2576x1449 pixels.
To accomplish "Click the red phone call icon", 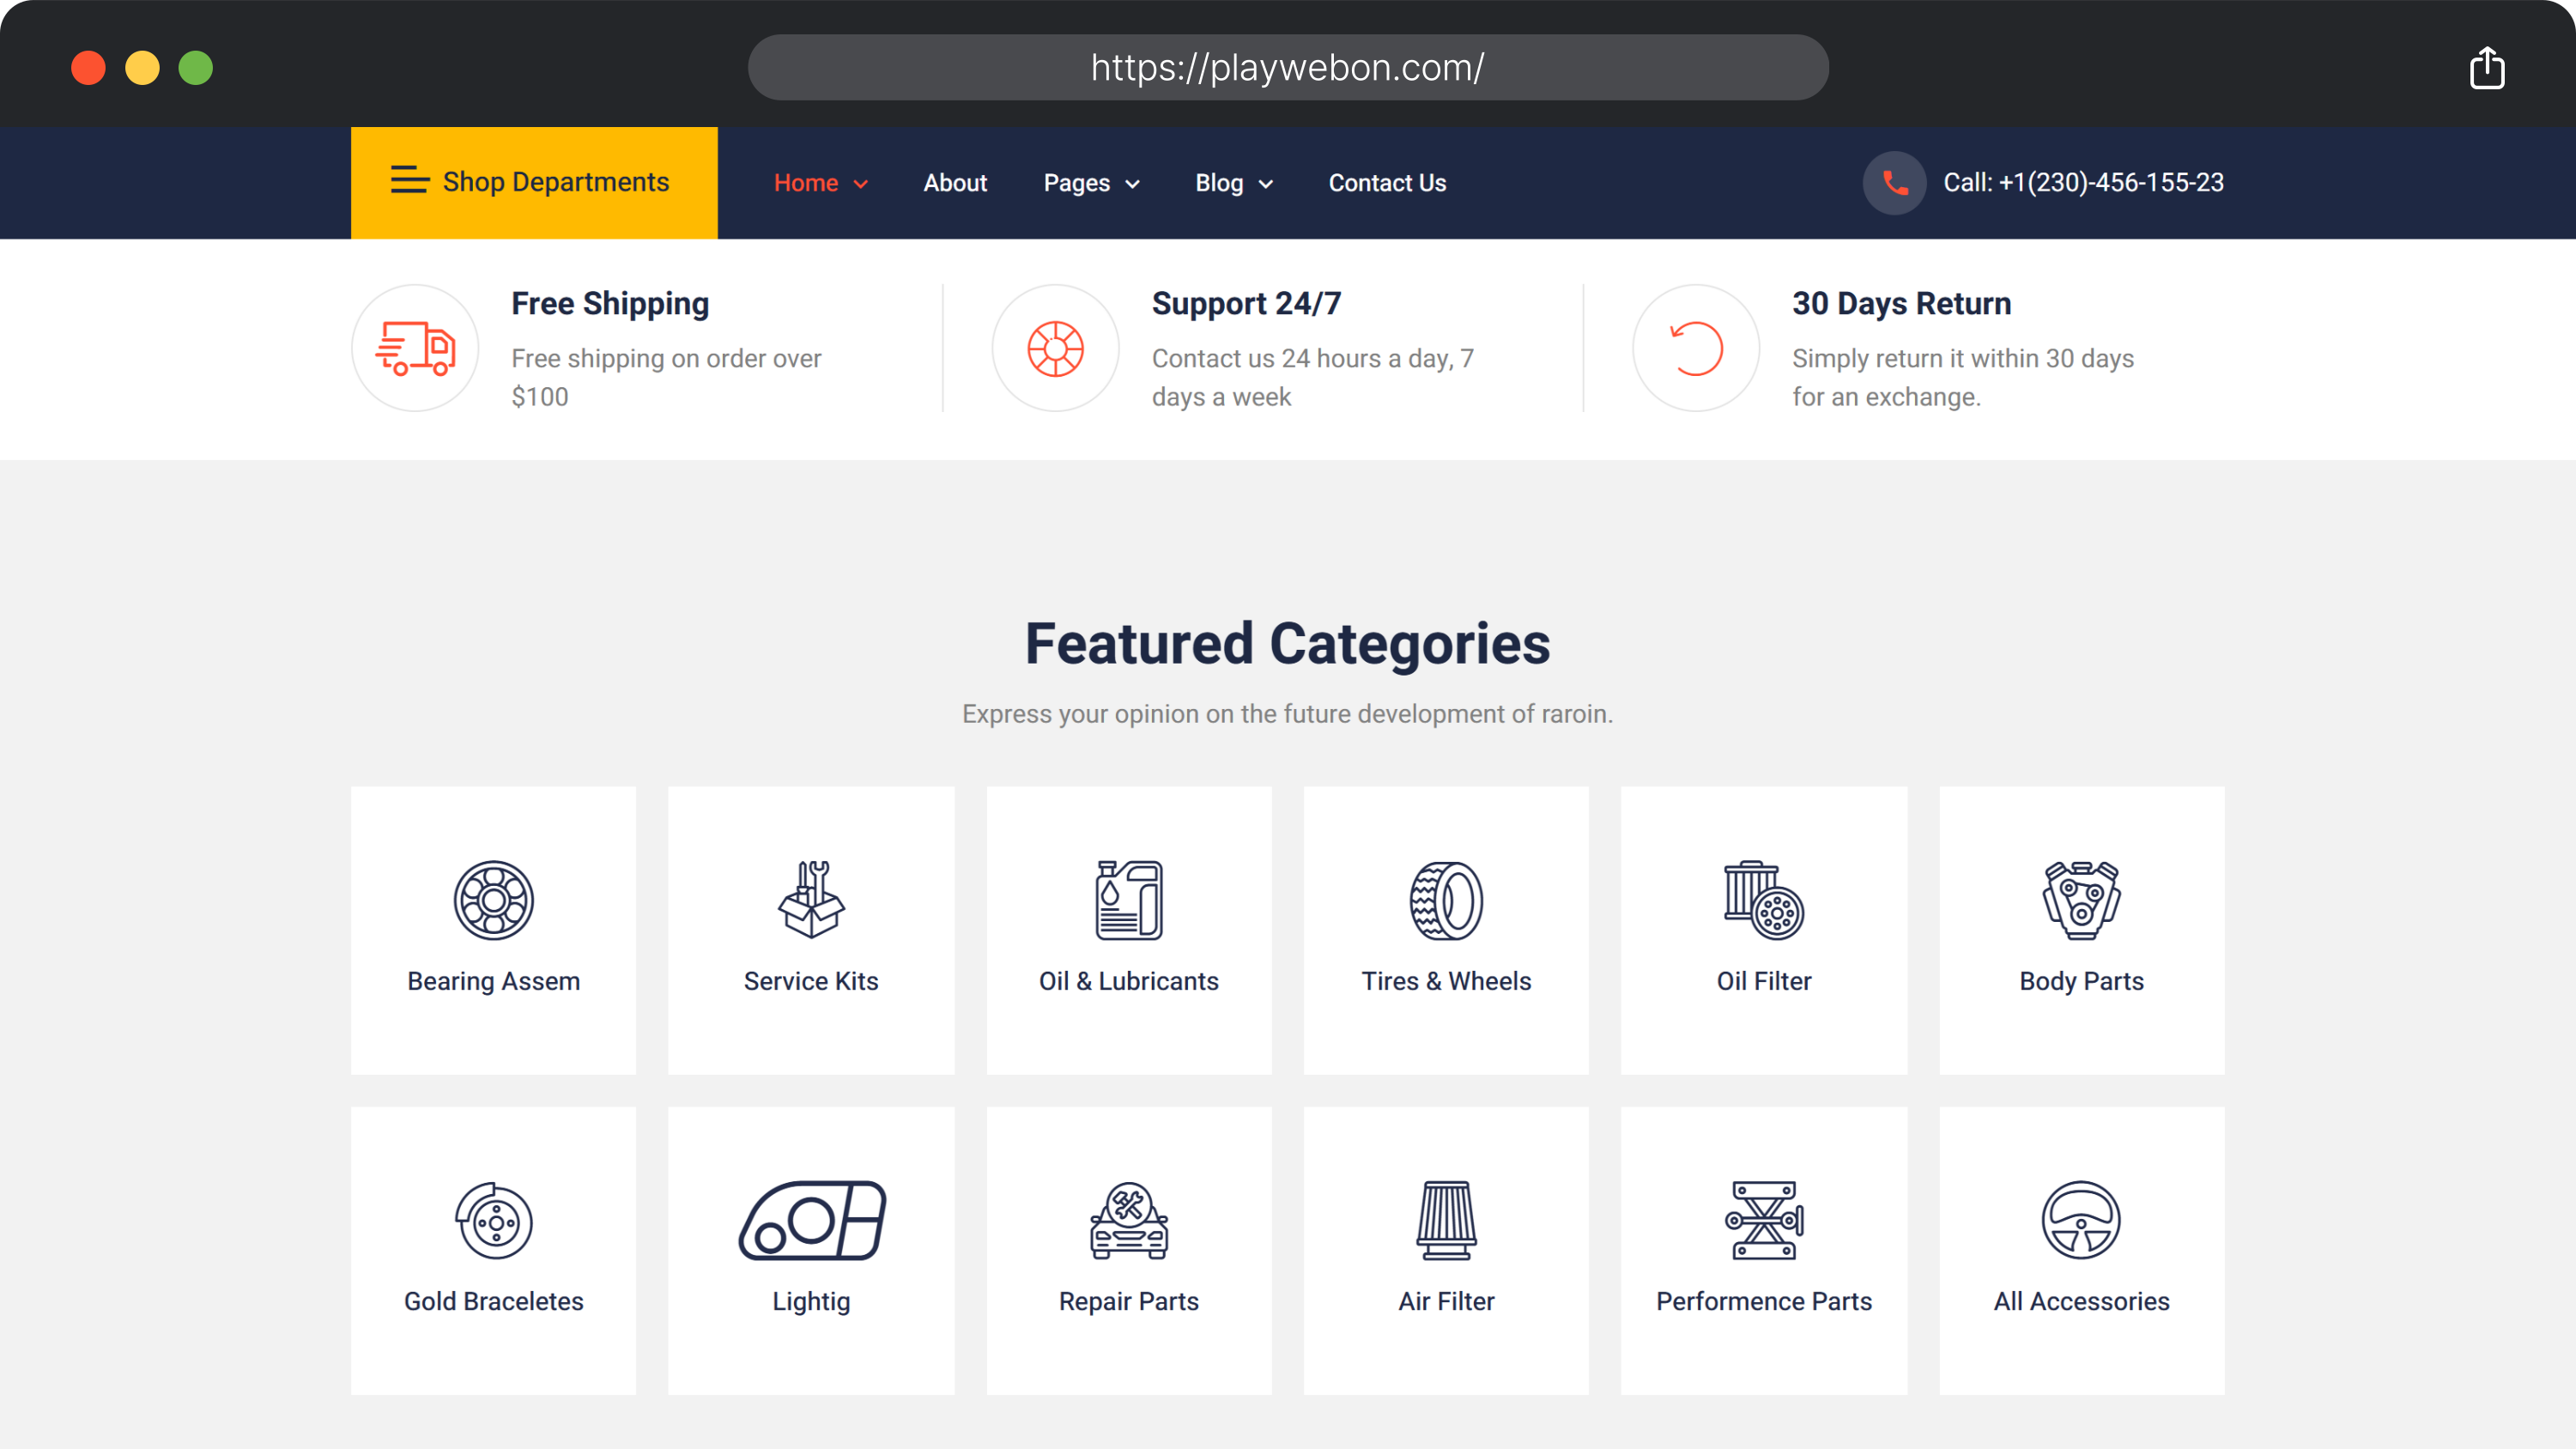I will coord(1894,183).
